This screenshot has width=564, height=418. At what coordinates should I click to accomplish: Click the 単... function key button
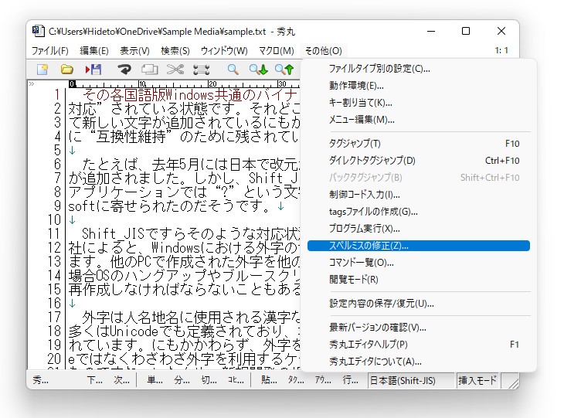point(155,380)
